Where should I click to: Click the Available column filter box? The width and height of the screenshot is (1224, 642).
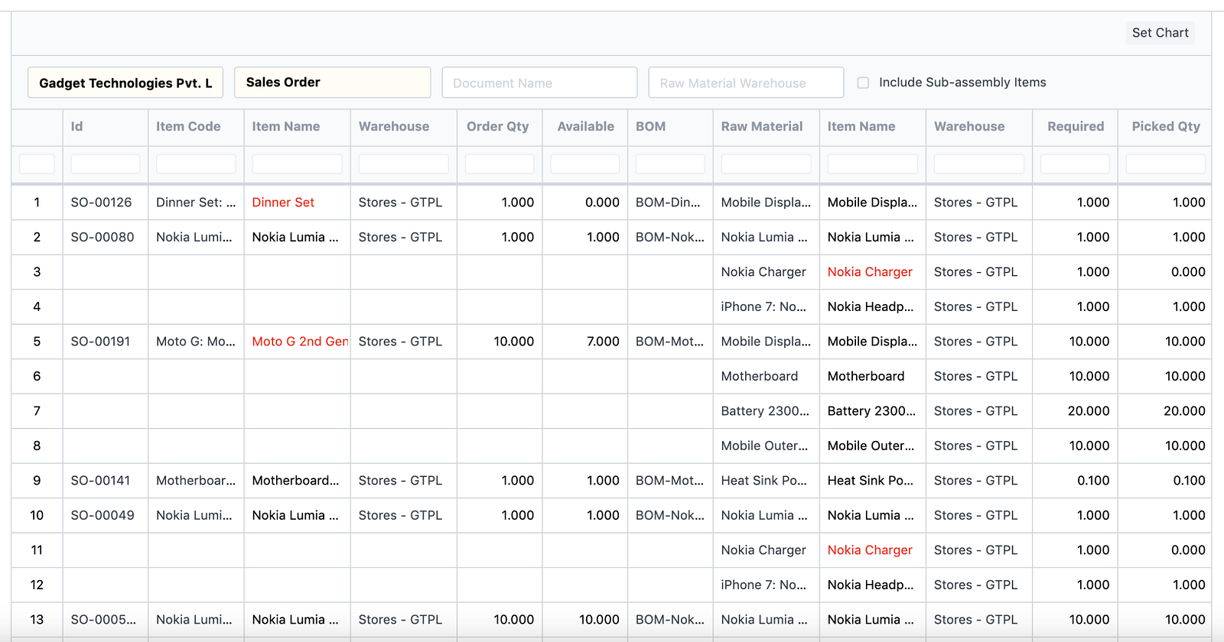pos(584,164)
